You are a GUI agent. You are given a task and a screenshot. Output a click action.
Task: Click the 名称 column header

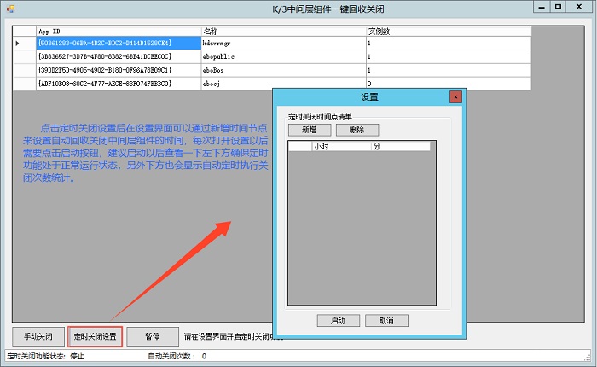coord(282,31)
